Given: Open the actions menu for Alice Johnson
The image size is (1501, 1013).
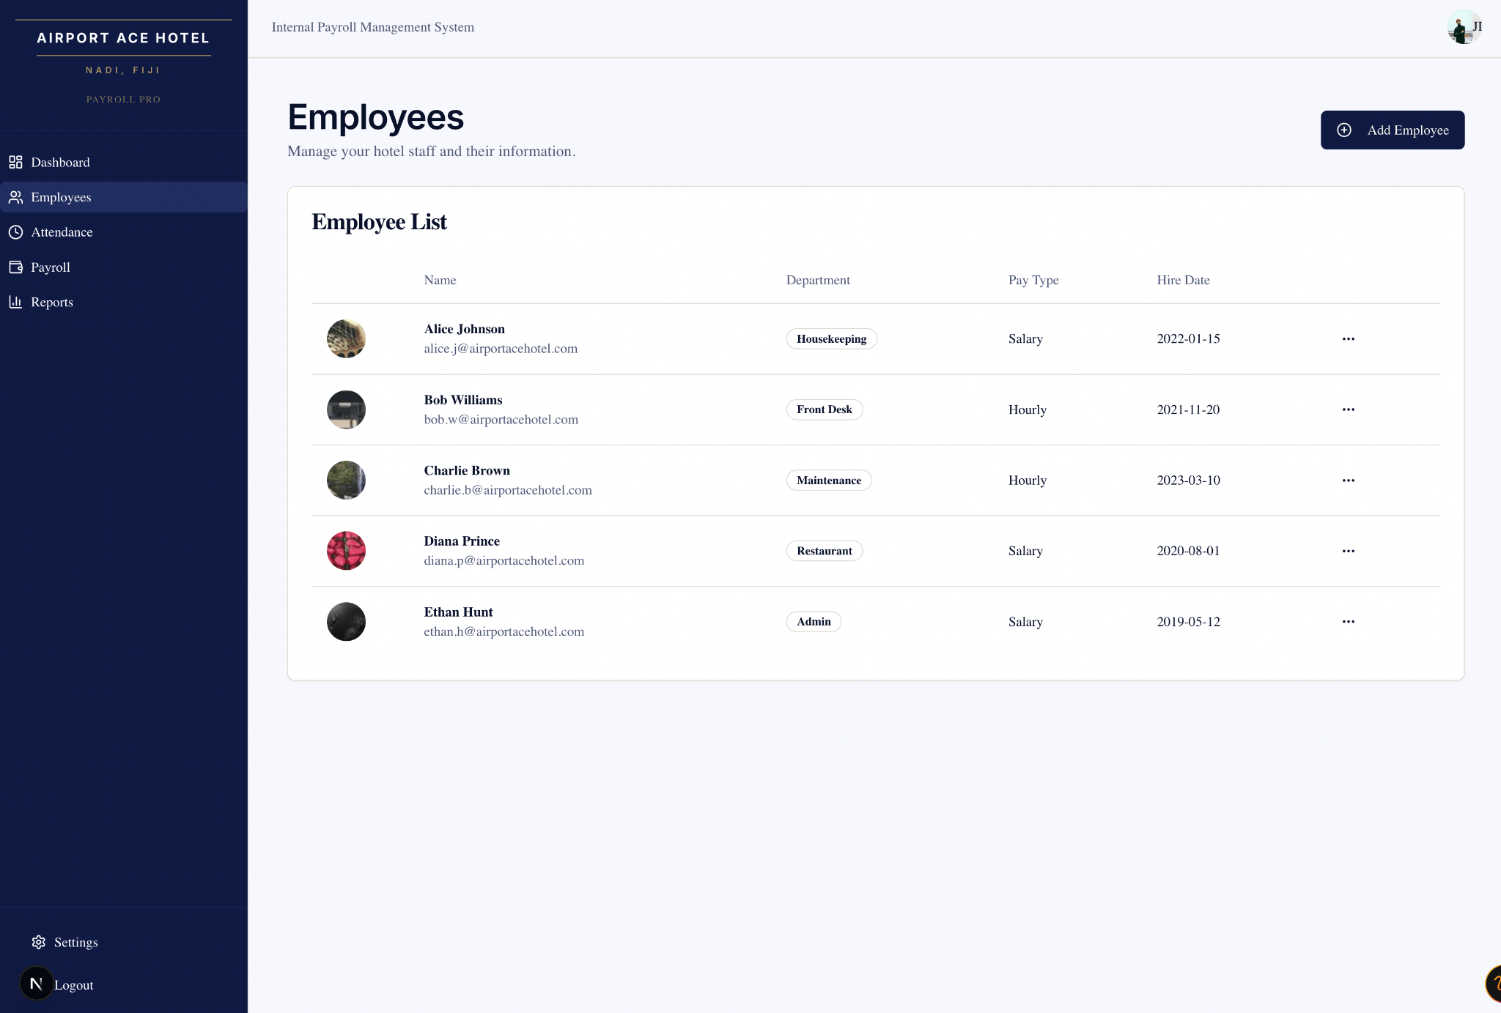Looking at the screenshot, I should 1349,338.
